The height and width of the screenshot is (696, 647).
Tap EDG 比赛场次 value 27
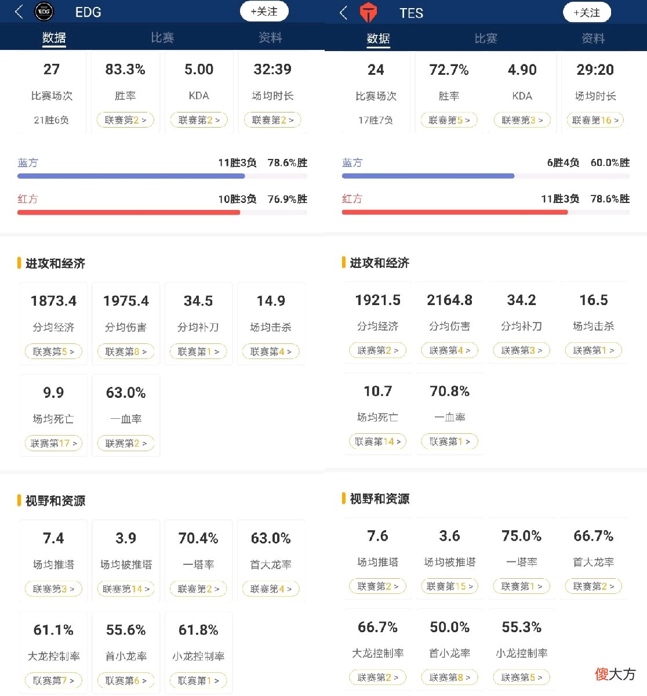[52, 70]
